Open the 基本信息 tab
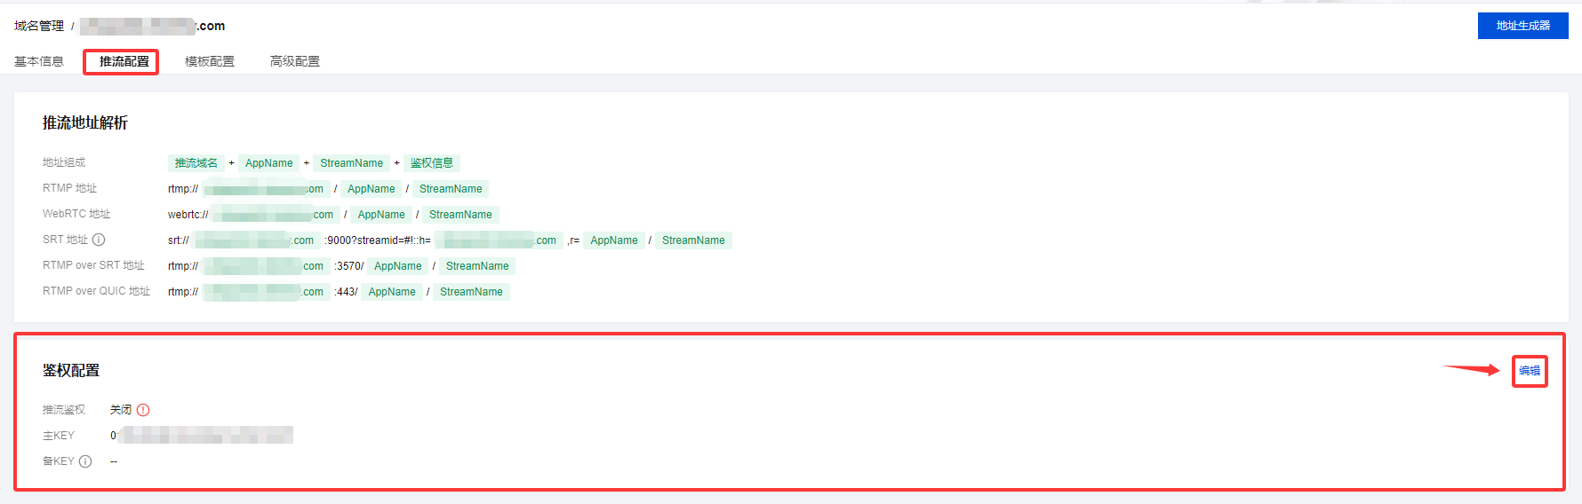Screen dimensions: 1582x504 tap(39, 61)
